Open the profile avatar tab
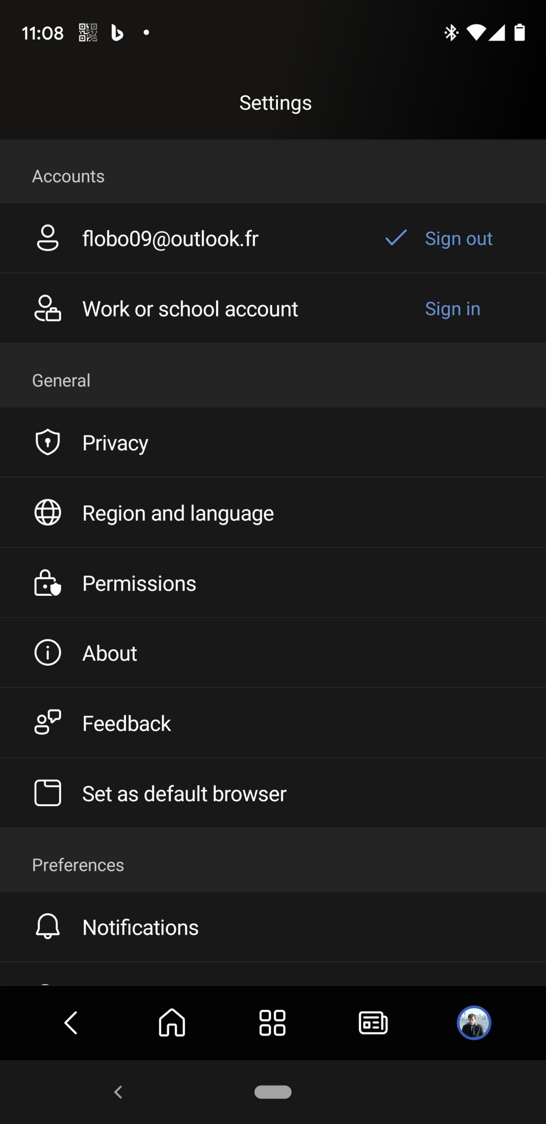 pyautogui.click(x=474, y=1023)
